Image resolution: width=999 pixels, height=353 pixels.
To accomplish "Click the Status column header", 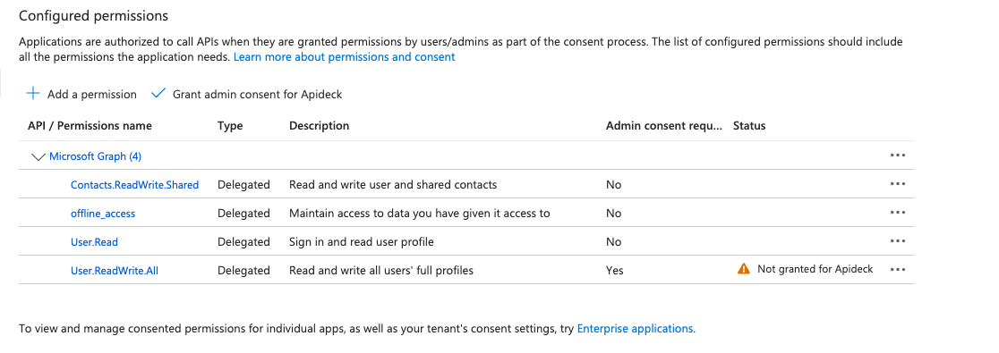I will click(x=749, y=125).
